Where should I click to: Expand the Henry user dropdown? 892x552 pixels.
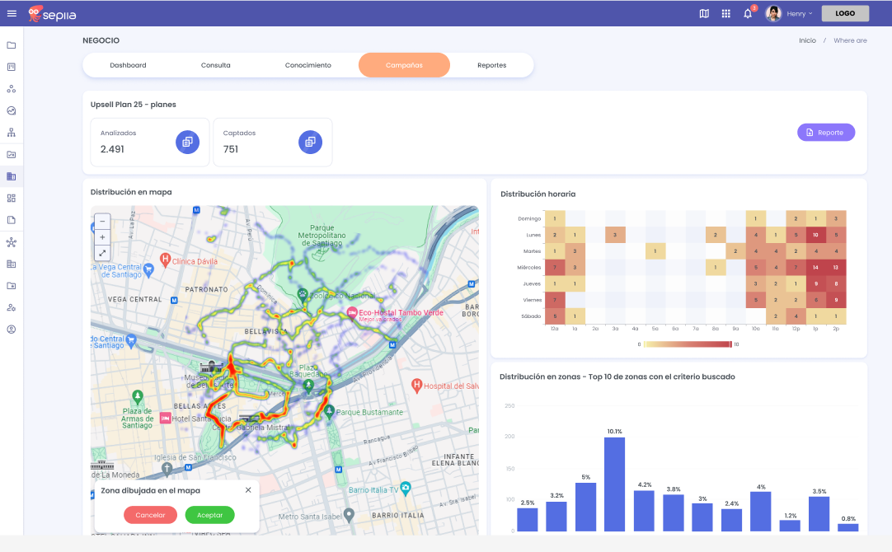[x=799, y=13]
